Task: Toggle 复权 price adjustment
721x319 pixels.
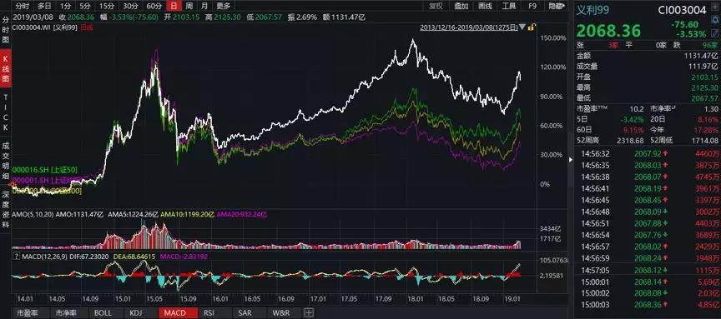Action: (x=436, y=6)
